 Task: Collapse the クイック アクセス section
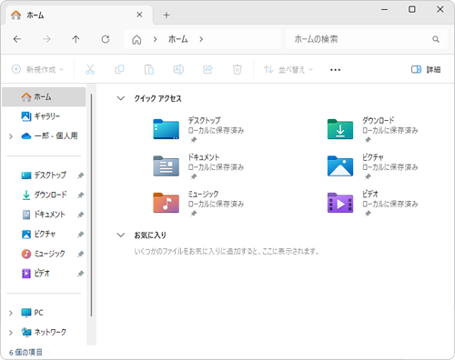click(121, 98)
